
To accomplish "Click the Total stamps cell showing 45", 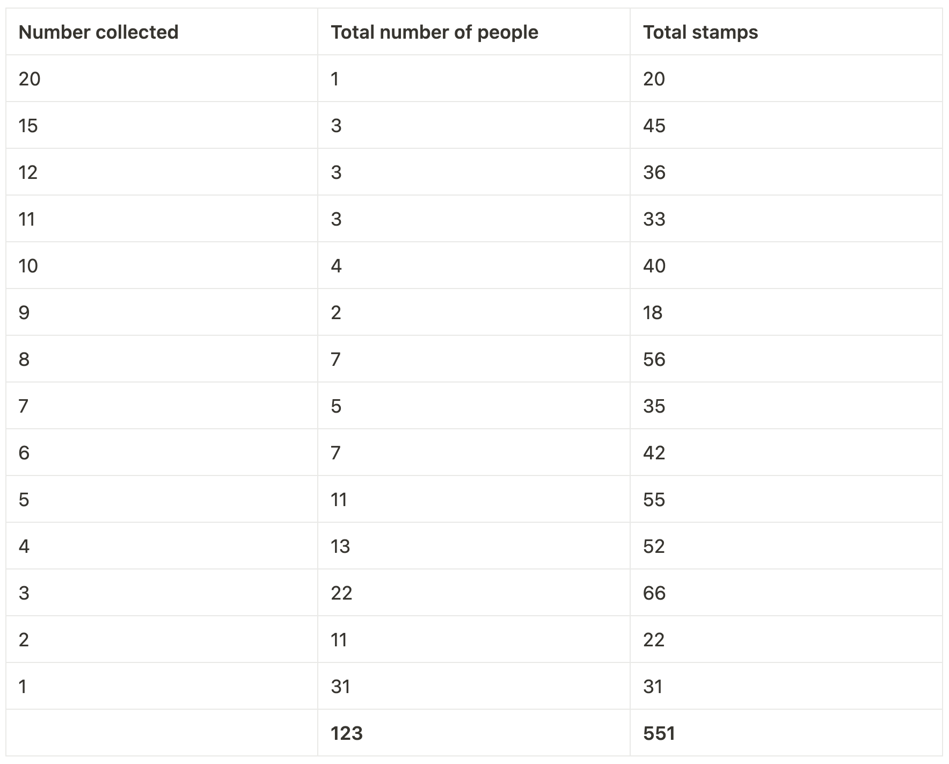I will click(x=654, y=126).
